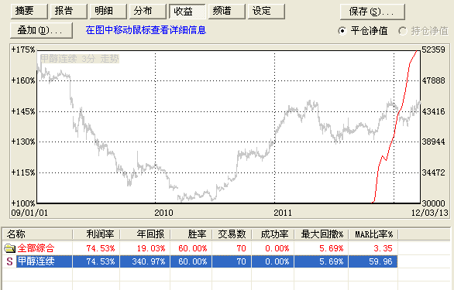
Task: Open the 频谱 tab
Action: [x=227, y=12]
